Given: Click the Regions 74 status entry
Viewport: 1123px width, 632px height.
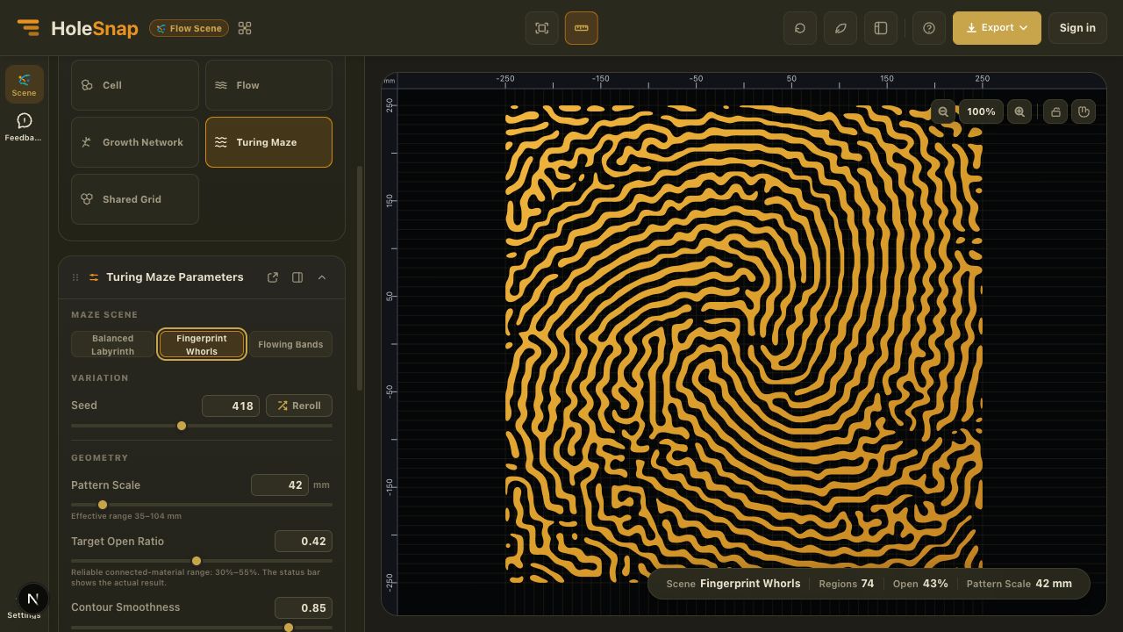Looking at the screenshot, I should 846,584.
